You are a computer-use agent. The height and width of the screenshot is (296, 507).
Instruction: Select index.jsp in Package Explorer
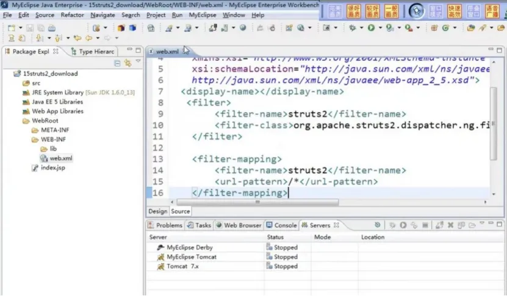[48, 167]
